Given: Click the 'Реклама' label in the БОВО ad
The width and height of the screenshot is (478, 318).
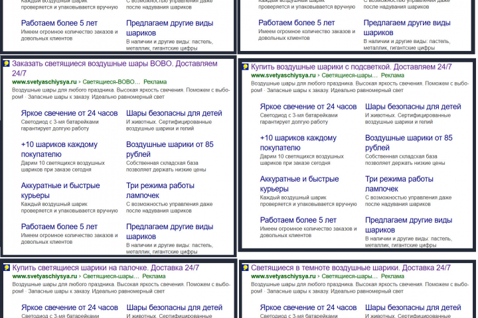Looking at the screenshot, I should pos(155,82).
